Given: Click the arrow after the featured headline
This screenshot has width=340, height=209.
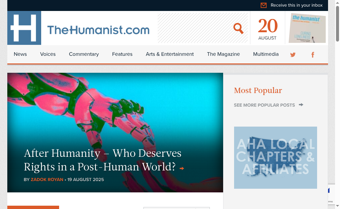Looking at the screenshot, I should pos(182,168).
